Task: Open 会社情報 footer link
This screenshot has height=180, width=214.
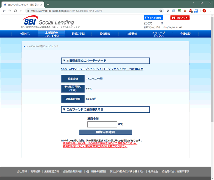Action: point(22,171)
